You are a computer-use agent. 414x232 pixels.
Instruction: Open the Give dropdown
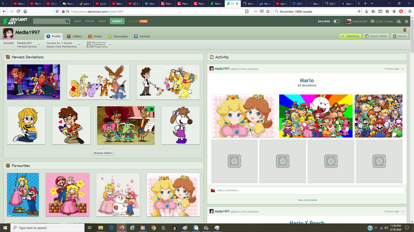coord(399,36)
